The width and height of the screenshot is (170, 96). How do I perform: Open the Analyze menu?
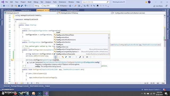48,2
